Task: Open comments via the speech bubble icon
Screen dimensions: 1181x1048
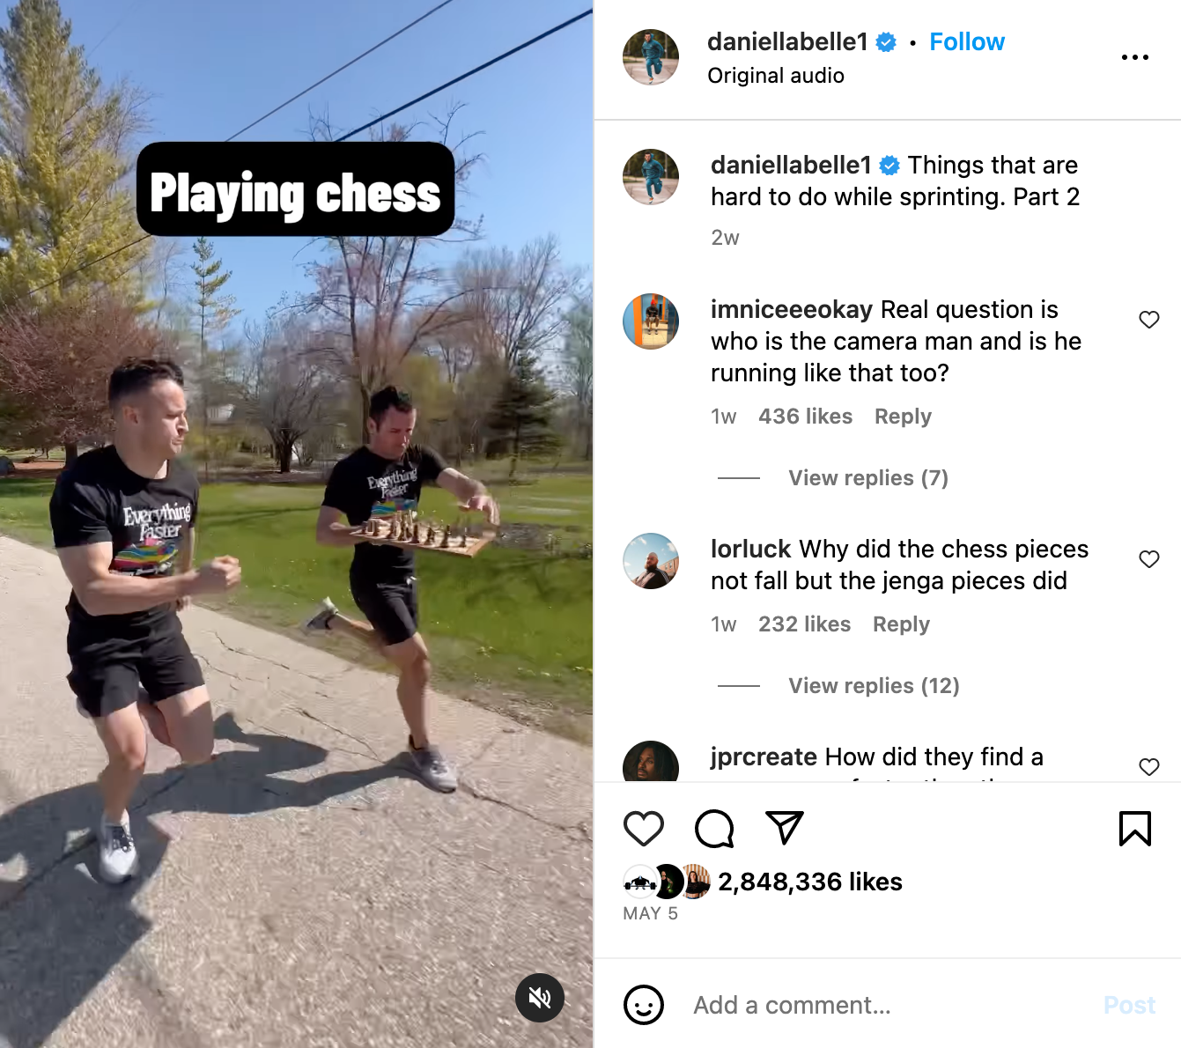Action: point(714,829)
